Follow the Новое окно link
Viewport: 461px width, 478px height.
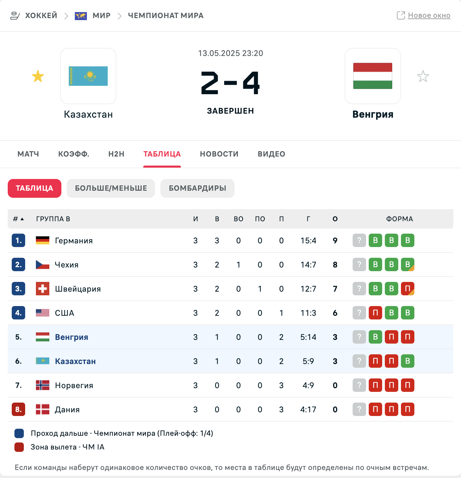(429, 15)
